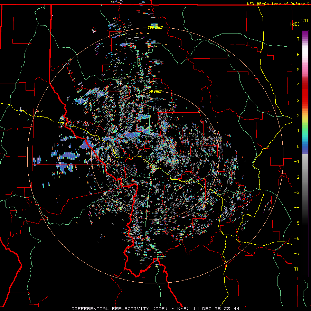Click the 23:44 scan time text
This screenshot has height=311, width=311.
click(232, 309)
